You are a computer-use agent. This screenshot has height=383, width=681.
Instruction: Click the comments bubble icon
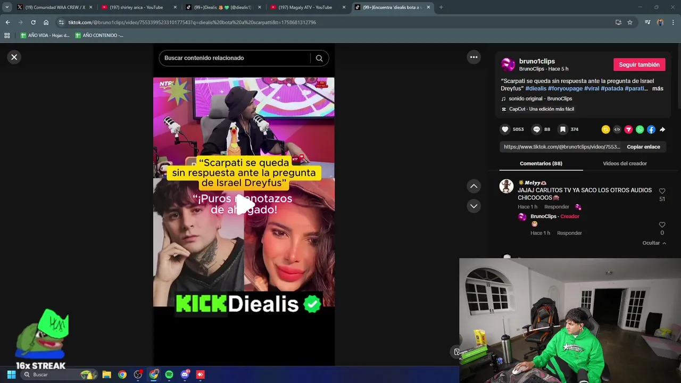536,129
